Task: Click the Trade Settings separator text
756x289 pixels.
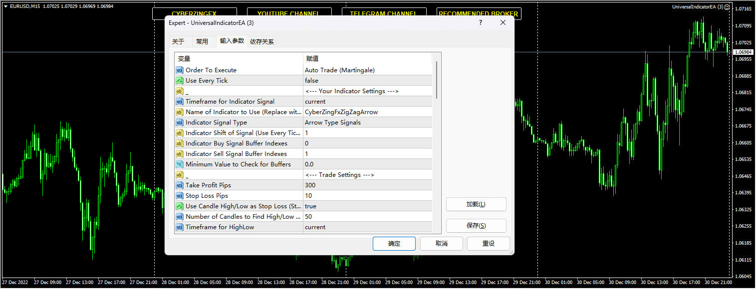Action: (339, 175)
